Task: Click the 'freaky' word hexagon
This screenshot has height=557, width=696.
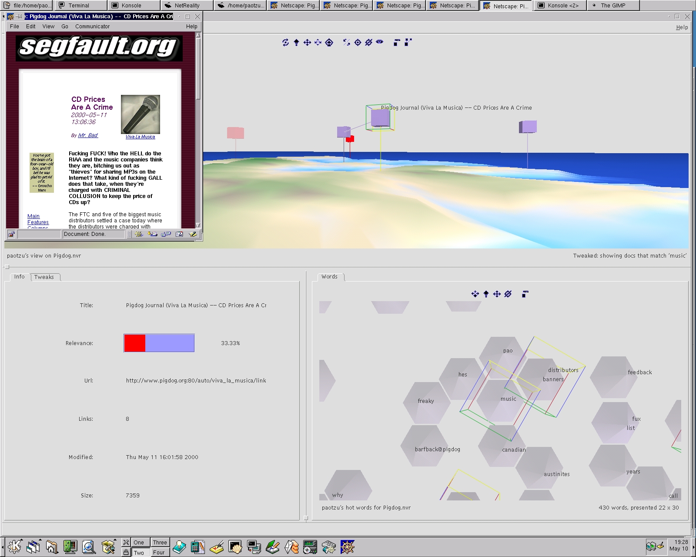Action: click(426, 403)
